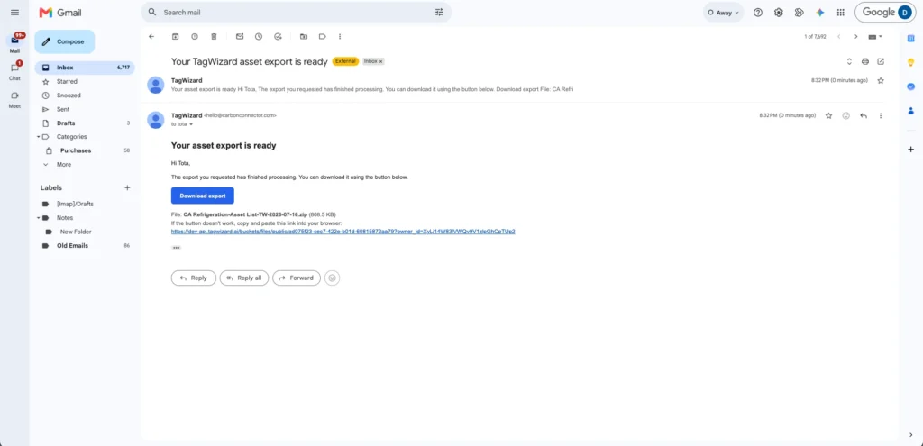This screenshot has width=923, height=446.
Task: Click inside the Search mail field
Action: coord(295,13)
